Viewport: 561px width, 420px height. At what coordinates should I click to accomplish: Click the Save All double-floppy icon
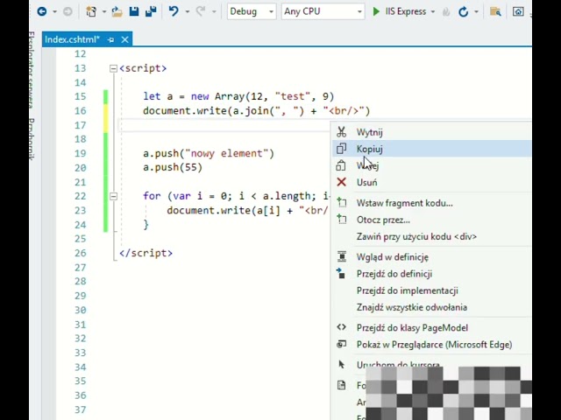tap(151, 11)
